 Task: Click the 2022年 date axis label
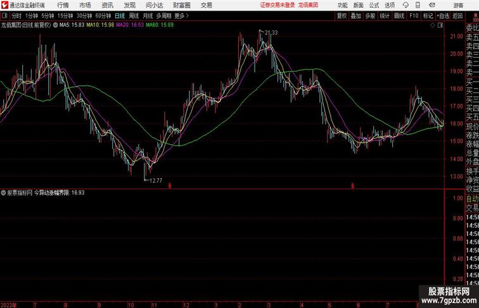(9, 305)
